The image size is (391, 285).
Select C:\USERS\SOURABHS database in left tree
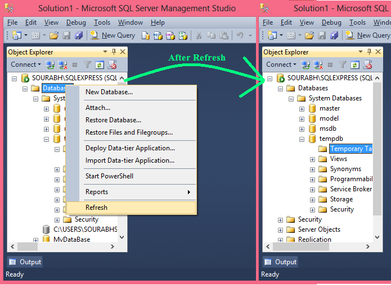click(x=85, y=229)
